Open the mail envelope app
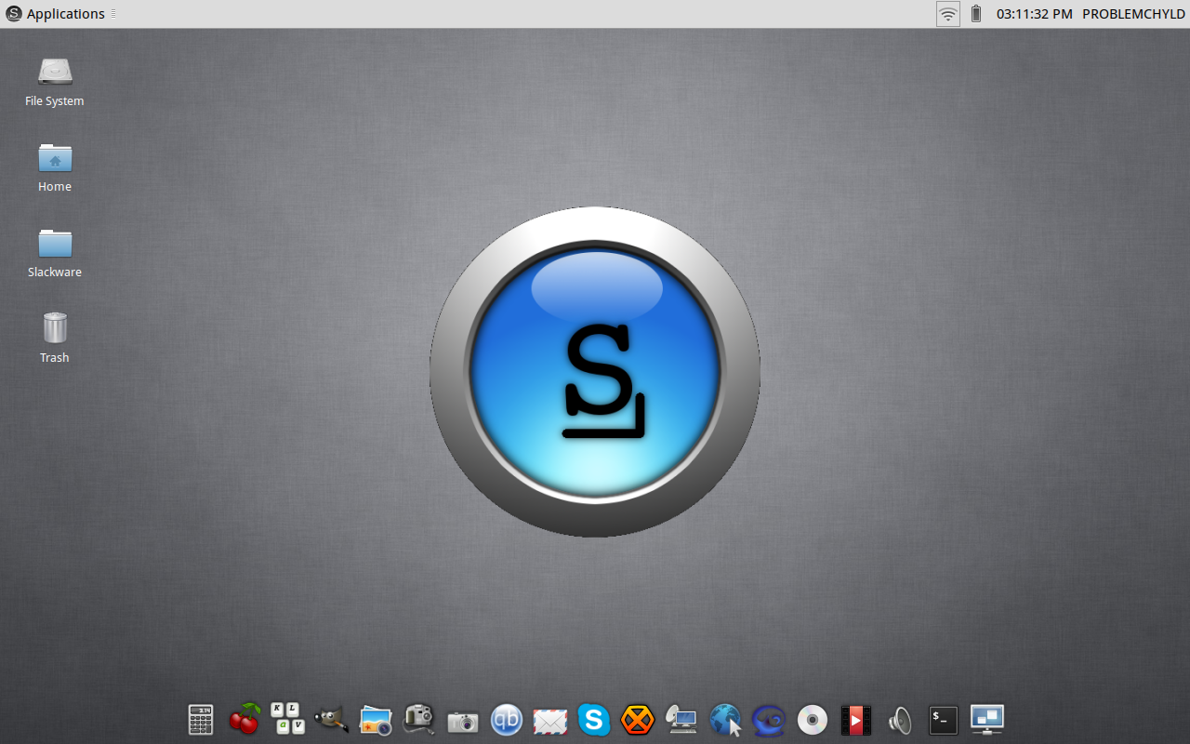This screenshot has height=744, width=1190. [x=550, y=721]
